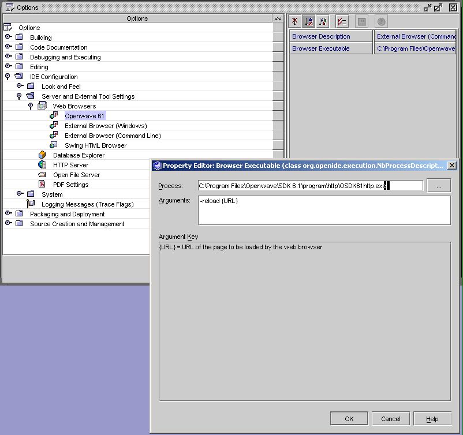Close the Property Editor dialog
Image resolution: width=463 pixels, height=435 pixels.
pyautogui.click(x=452, y=165)
